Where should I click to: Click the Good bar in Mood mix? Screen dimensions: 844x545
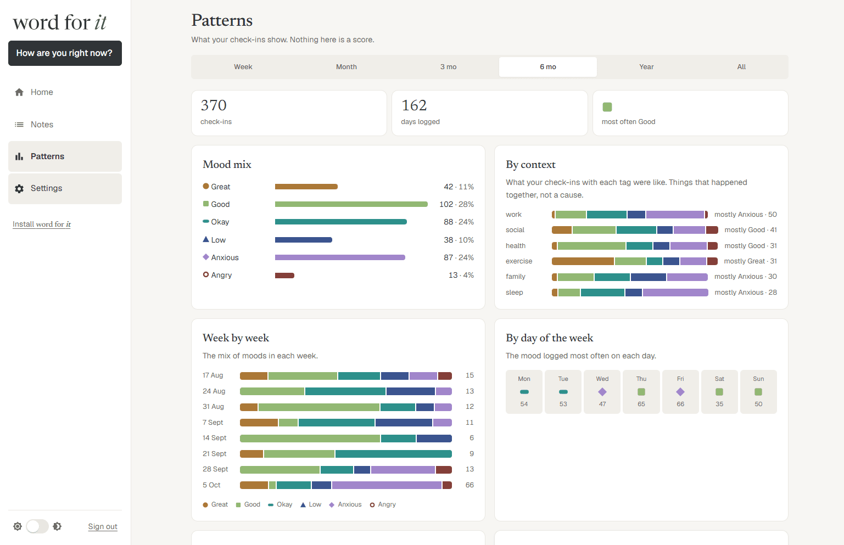[351, 204]
